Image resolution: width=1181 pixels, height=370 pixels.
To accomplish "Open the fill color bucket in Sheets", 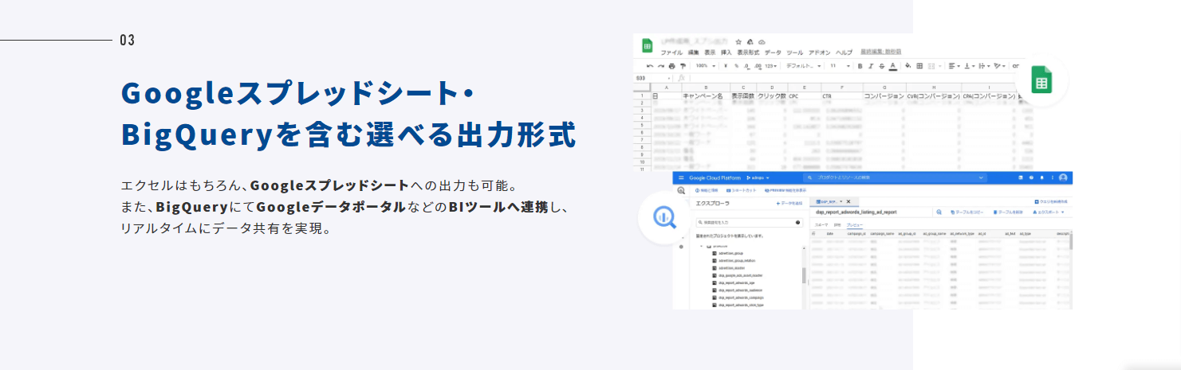I will coord(908,65).
